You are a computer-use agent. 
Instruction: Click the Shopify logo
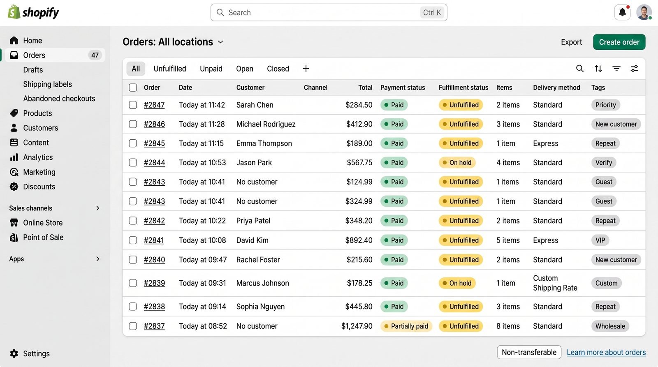33,12
